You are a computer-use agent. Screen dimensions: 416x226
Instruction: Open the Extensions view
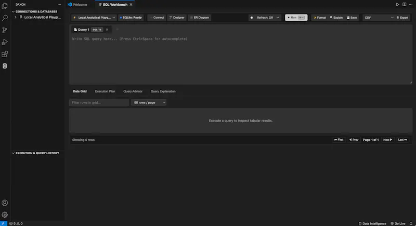pos(5,54)
